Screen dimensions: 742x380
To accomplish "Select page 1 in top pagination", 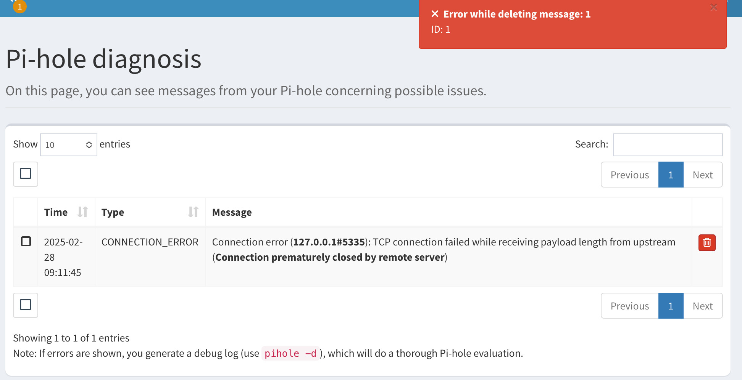I will [x=671, y=175].
